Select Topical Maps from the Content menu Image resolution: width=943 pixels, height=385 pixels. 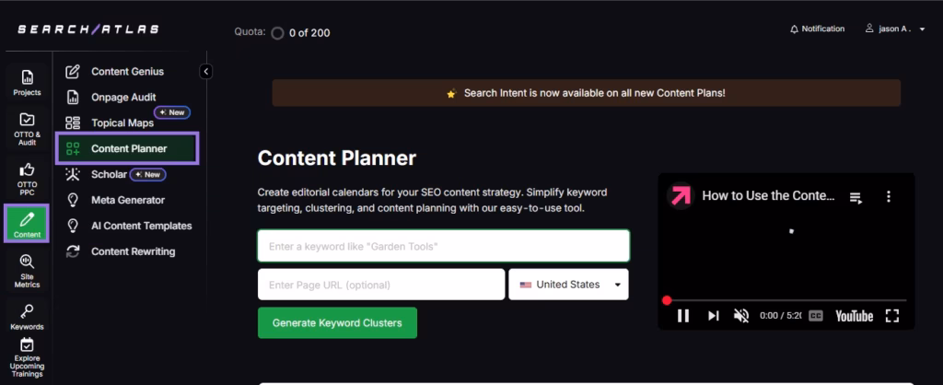[122, 122]
